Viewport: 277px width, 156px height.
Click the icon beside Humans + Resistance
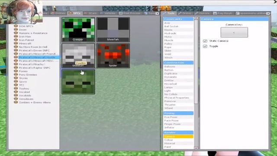click(x=16, y=33)
